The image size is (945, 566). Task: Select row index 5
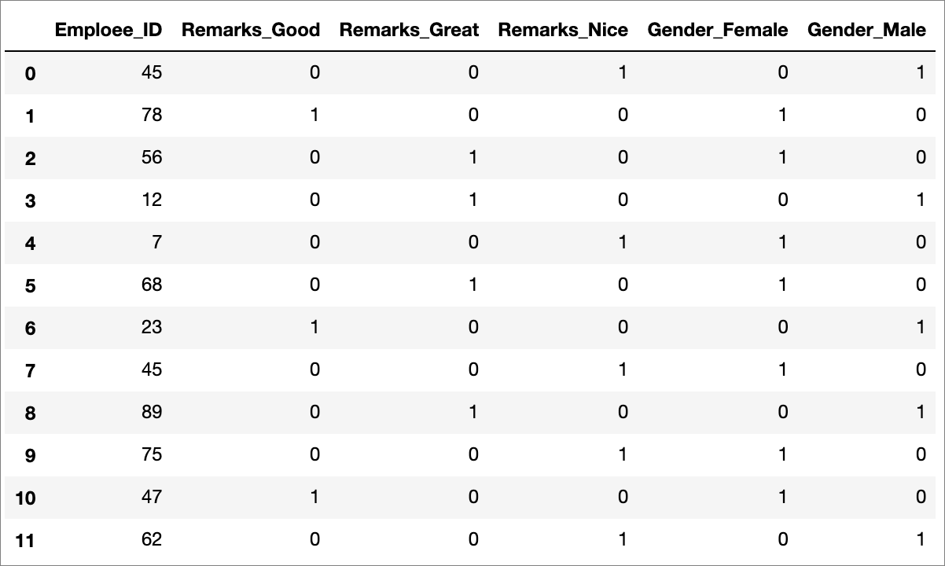coord(31,286)
